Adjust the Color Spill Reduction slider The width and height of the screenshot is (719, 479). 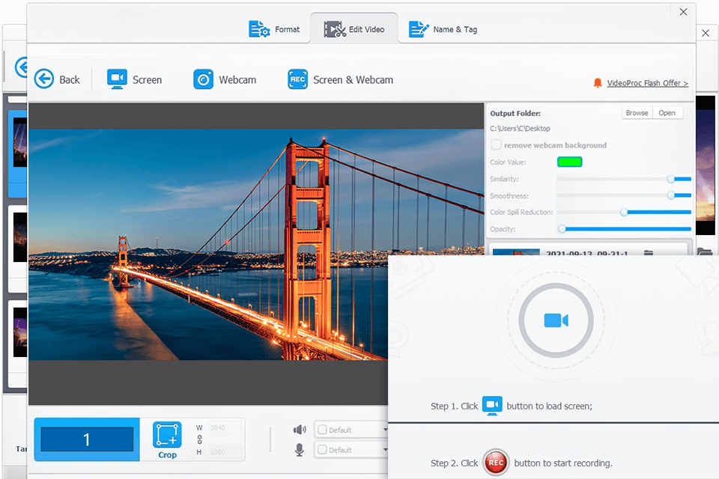tap(624, 212)
